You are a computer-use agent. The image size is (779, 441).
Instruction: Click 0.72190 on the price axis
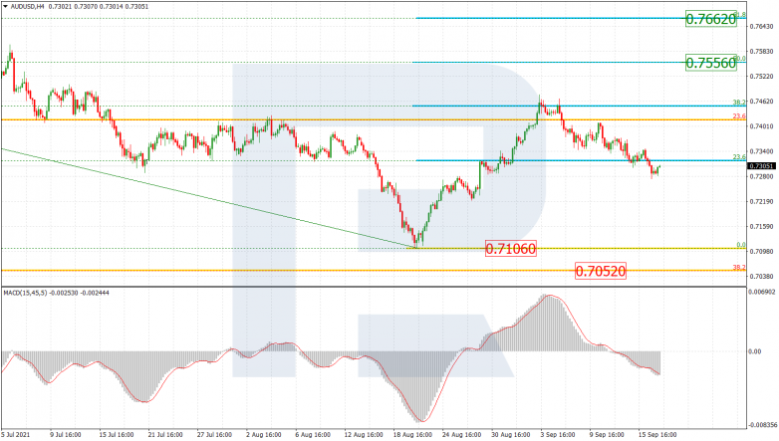coord(762,201)
